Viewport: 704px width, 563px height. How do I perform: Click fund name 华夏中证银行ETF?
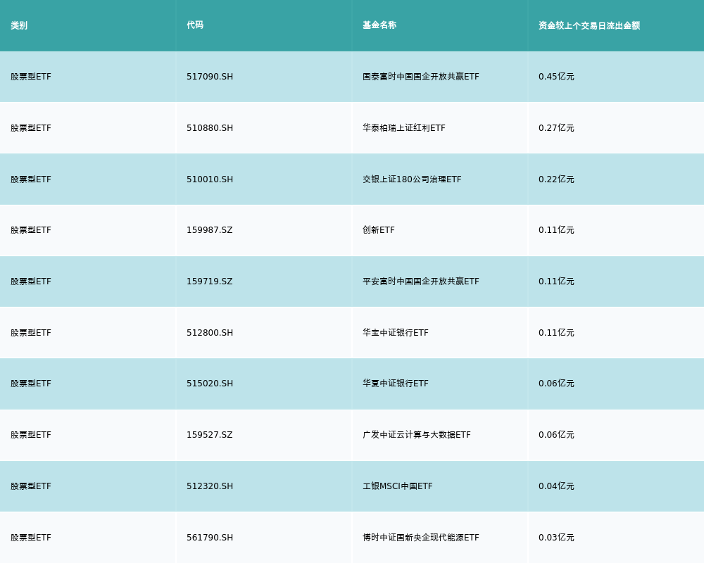coord(396,384)
